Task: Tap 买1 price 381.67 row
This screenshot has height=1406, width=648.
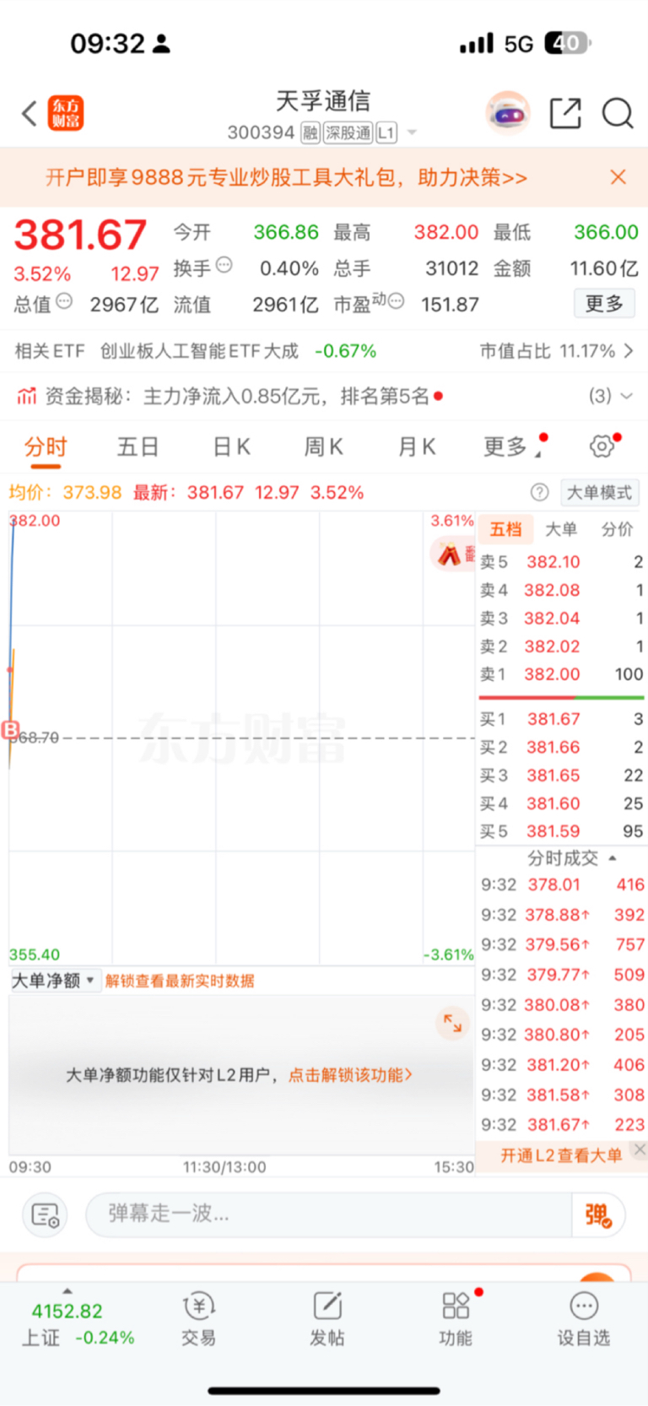Action: tap(561, 719)
